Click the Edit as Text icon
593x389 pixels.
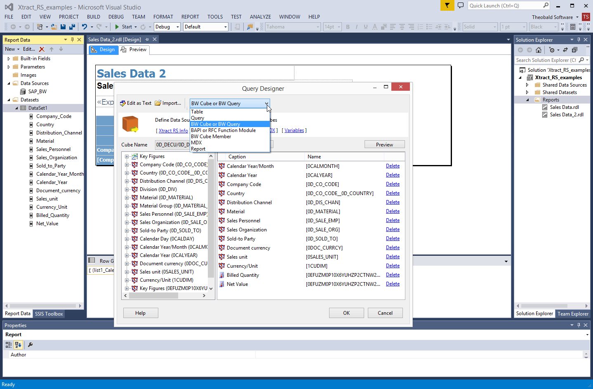122,103
